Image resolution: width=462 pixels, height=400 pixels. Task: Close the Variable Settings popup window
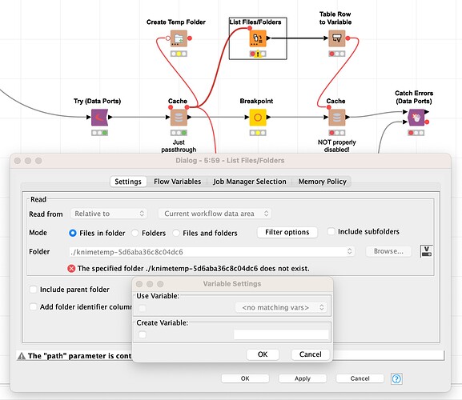[x=139, y=284]
